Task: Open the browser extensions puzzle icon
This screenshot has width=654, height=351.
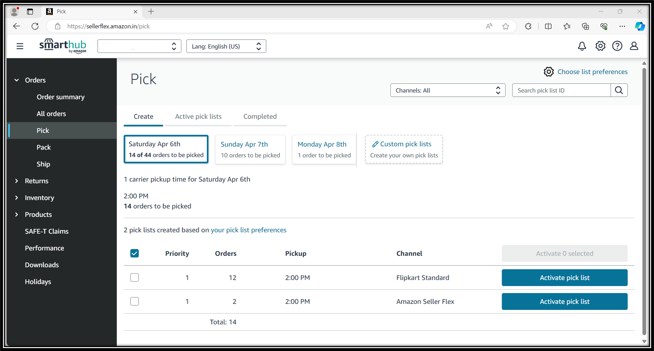Action: [x=528, y=26]
